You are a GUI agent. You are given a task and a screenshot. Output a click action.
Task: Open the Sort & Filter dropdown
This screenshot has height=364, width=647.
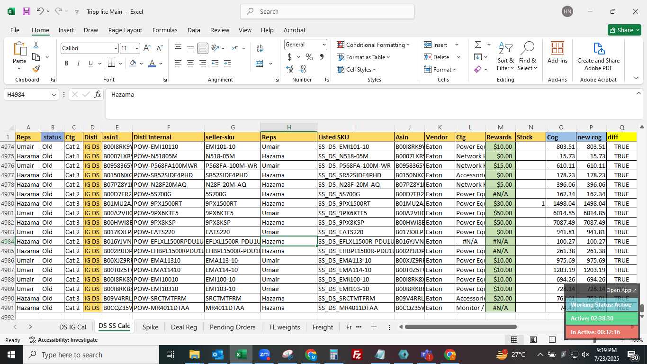click(505, 56)
